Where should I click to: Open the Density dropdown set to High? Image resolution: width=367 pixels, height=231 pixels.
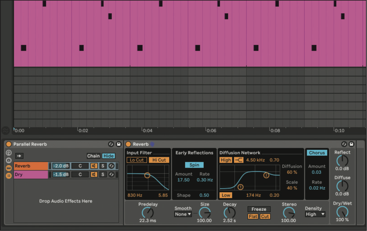pos(315,214)
